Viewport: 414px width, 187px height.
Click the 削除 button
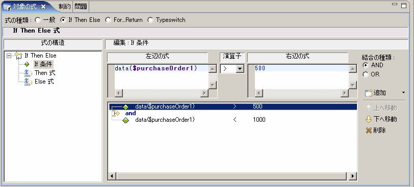click(376, 130)
